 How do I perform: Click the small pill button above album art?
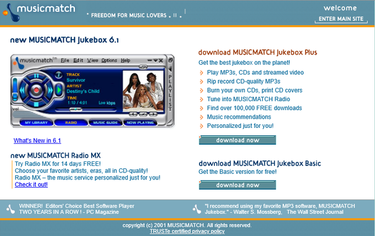click(143, 67)
